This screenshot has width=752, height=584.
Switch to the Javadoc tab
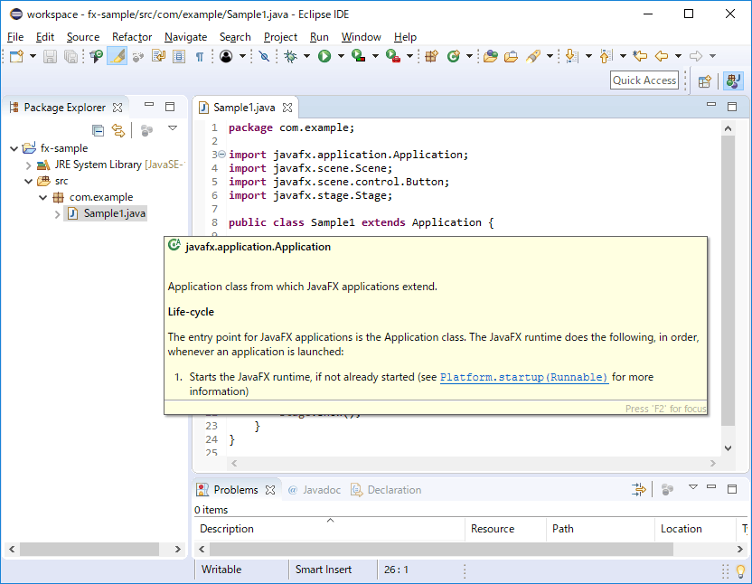pyautogui.click(x=315, y=490)
